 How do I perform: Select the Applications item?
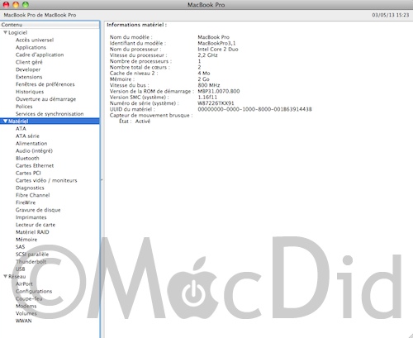click(x=31, y=47)
